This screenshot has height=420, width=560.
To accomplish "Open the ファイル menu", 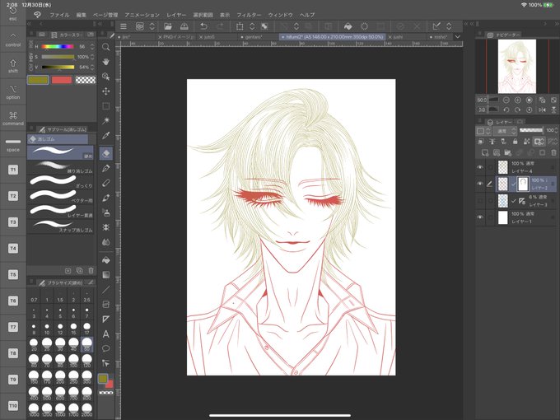I will 59,15.
